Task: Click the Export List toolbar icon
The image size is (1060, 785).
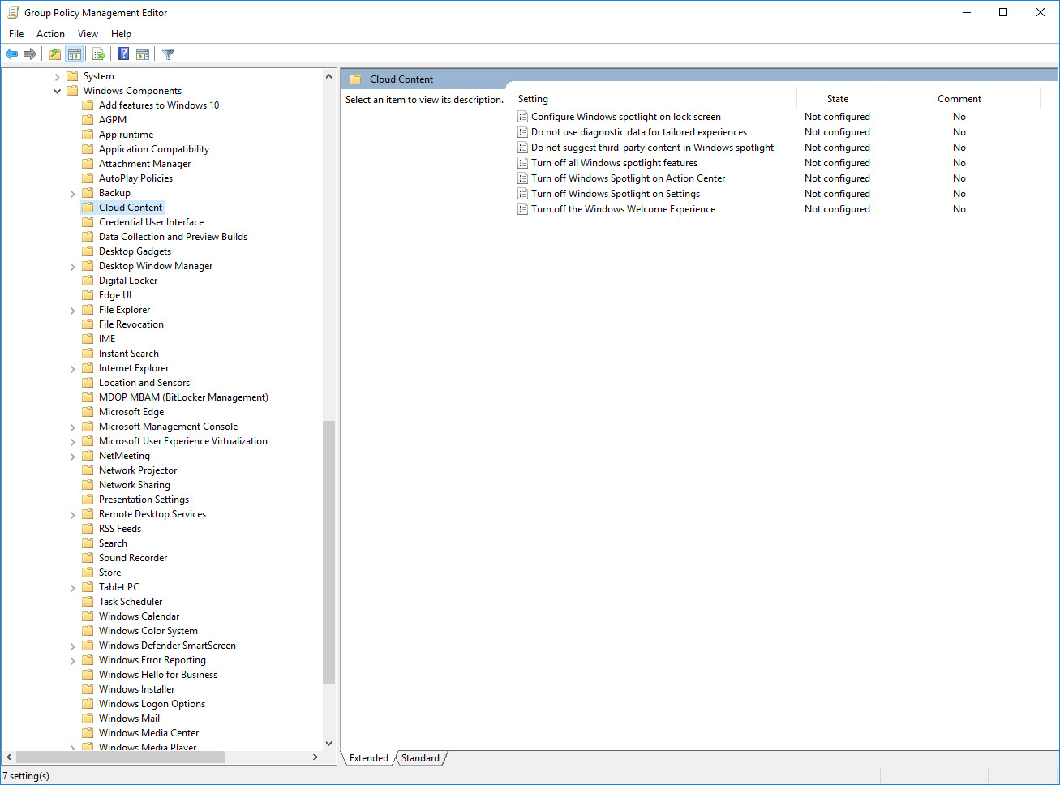Action: coord(99,54)
